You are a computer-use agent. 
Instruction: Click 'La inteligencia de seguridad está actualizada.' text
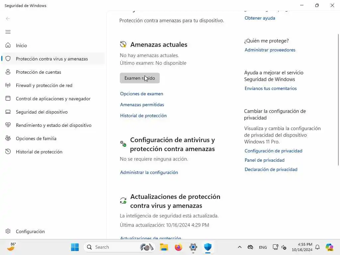pos(169,216)
